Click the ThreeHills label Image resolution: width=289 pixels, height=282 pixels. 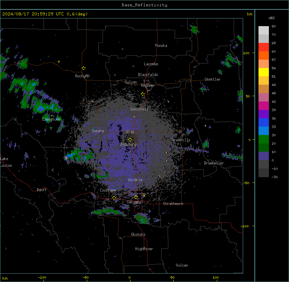pos(180,140)
